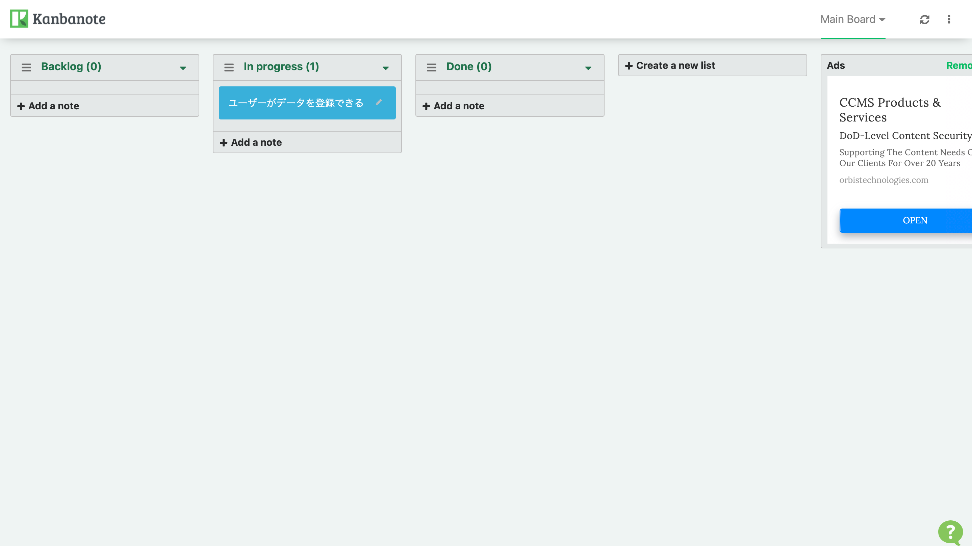Expand the Done list dropdown arrow

coord(588,68)
